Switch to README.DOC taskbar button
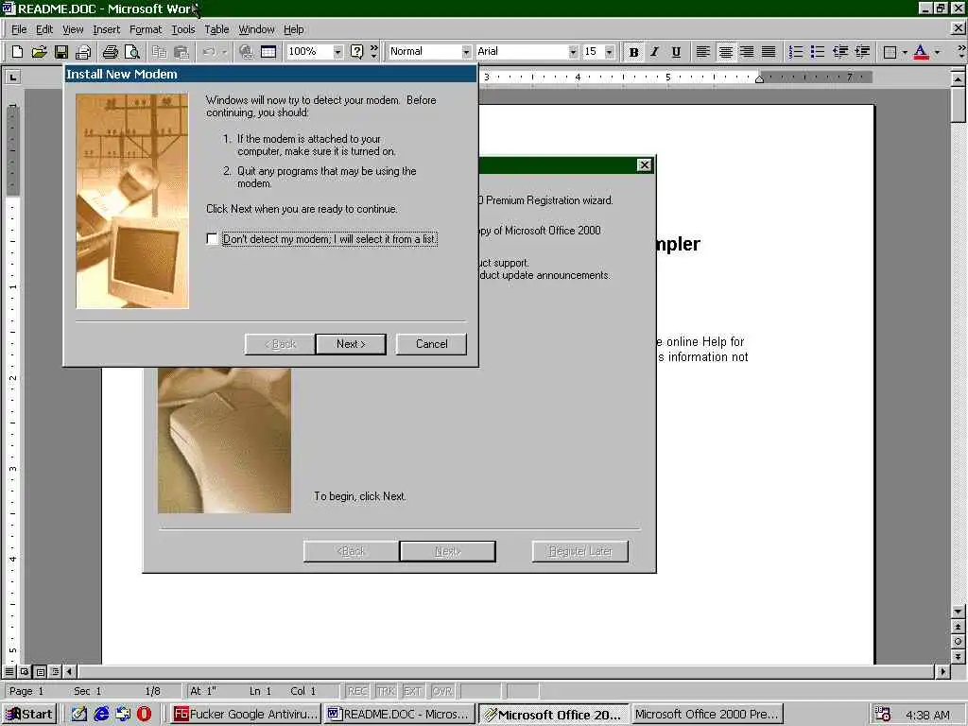 pos(399,714)
